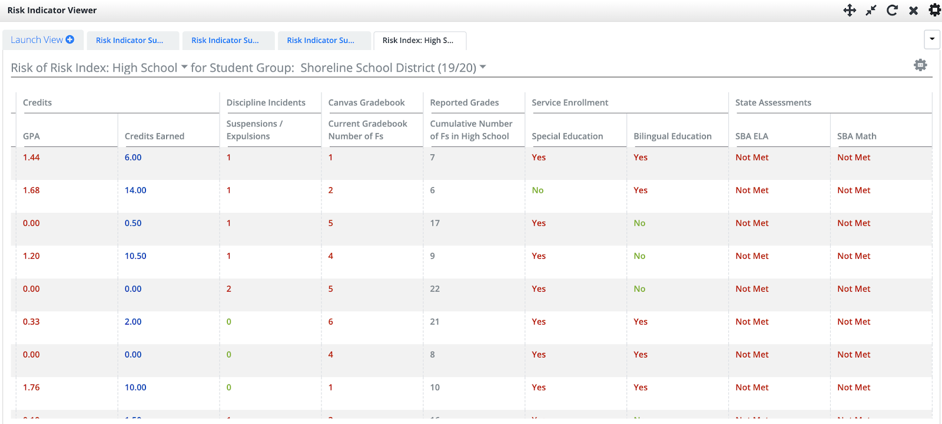Click the collapse arrows icon in header
This screenshot has height=424, width=942.
871,10
